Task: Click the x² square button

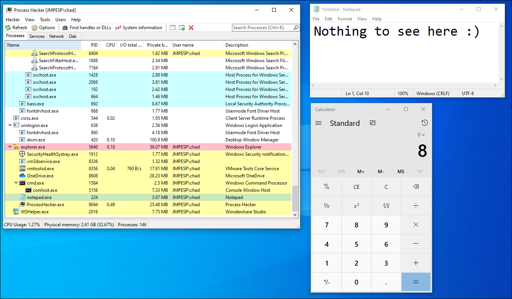Action: pyautogui.click(x=356, y=205)
